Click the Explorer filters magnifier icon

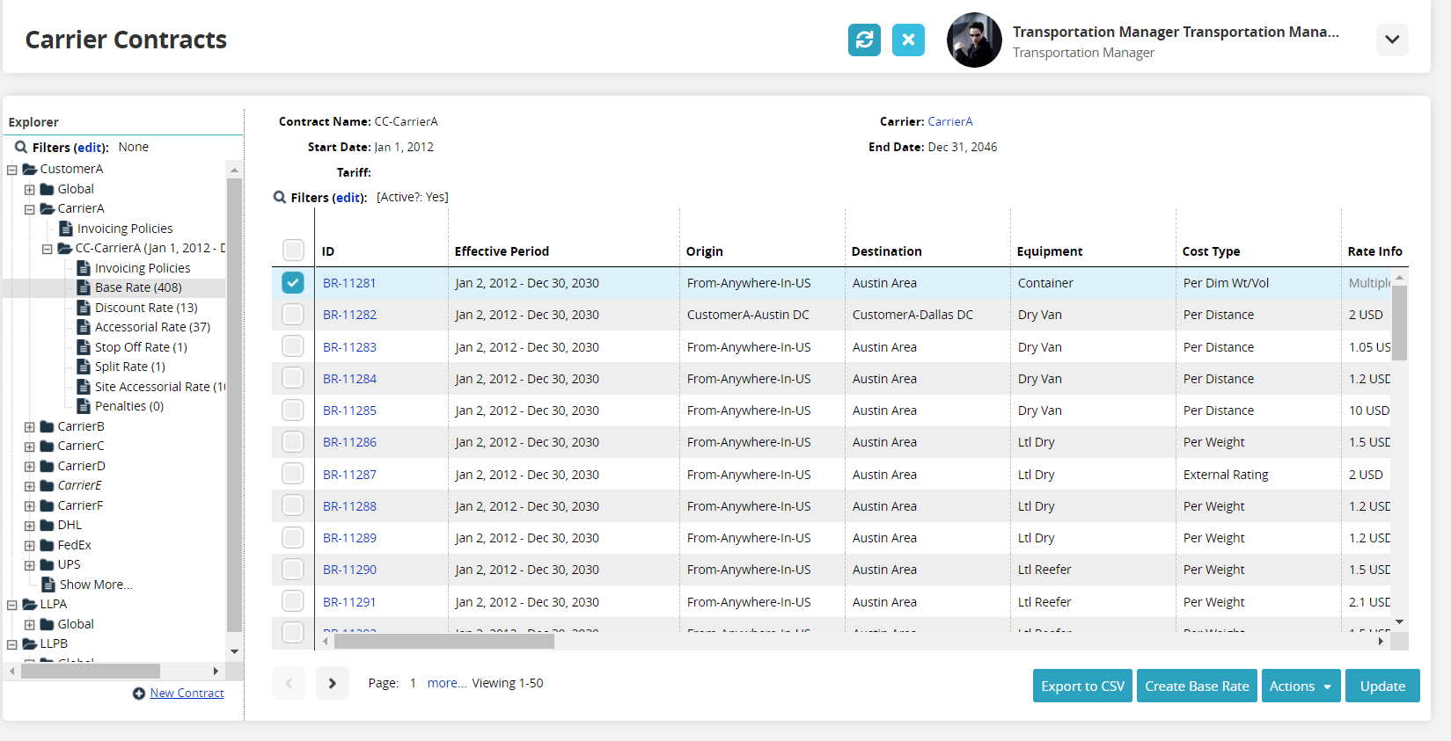[x=21, y=148]
